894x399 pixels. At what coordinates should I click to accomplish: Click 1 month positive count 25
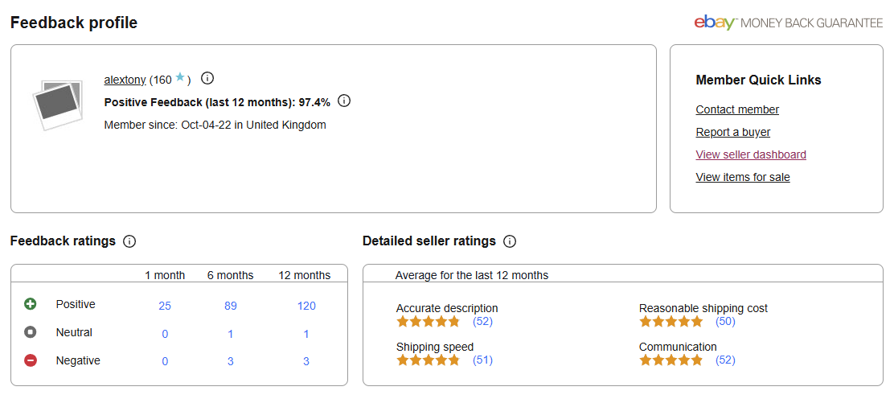(165, 306)
